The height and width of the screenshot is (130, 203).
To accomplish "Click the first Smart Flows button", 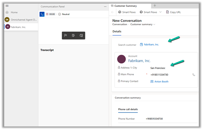I will tap(126, 12).
